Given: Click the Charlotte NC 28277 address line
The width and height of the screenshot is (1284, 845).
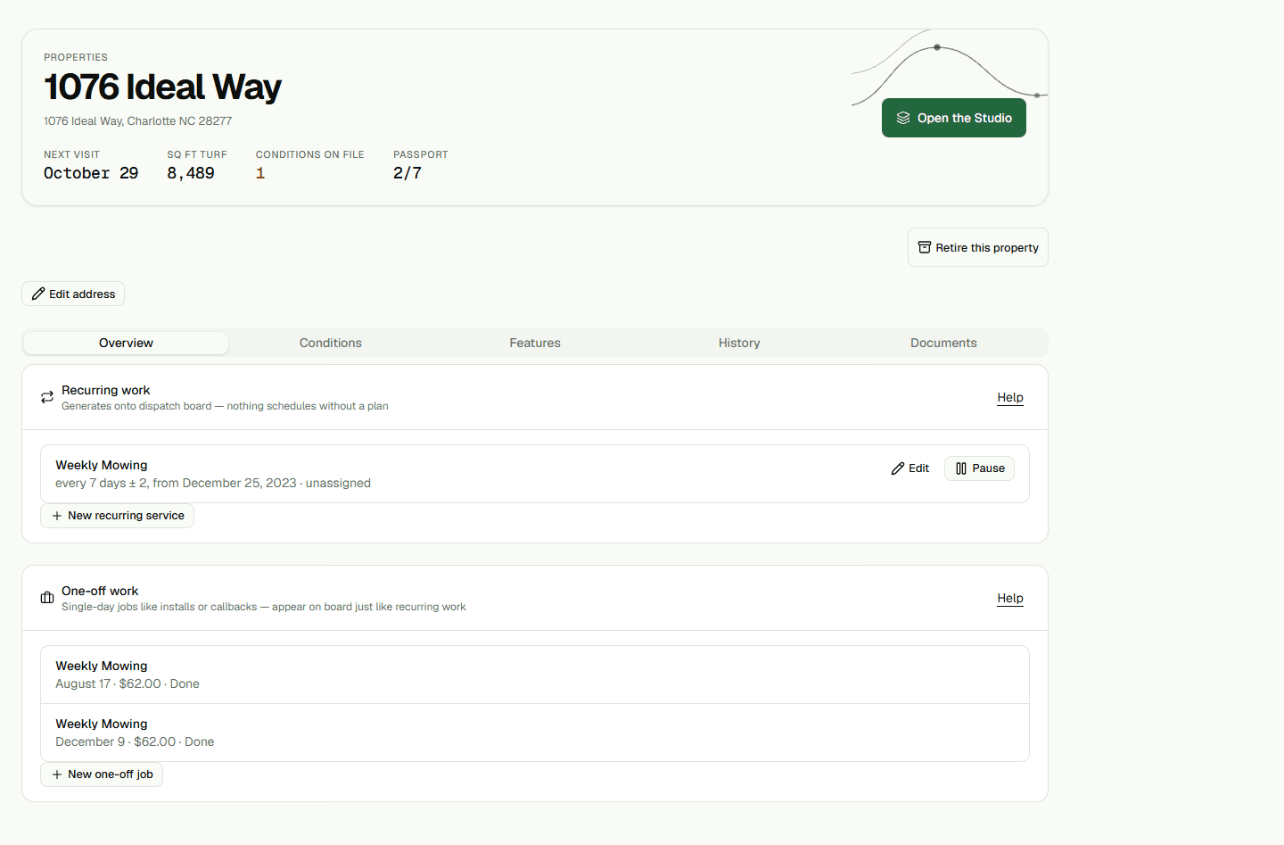Looking at the screenshot, I should [137, 121].
